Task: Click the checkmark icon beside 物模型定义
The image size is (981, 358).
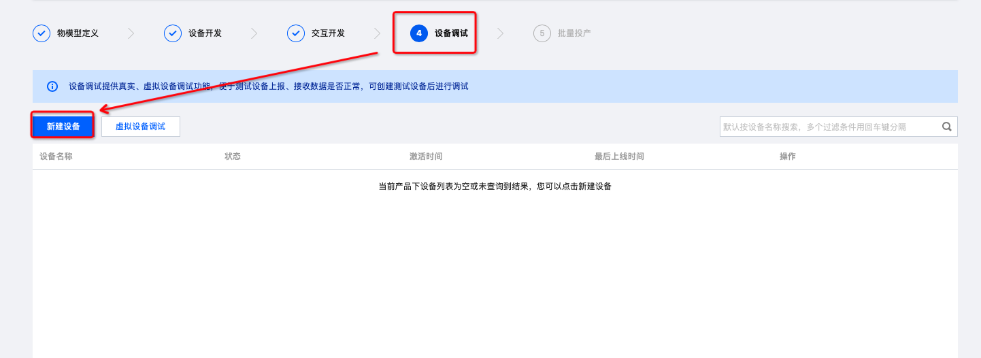Action: pyautogui.click(x=41, y=33)
